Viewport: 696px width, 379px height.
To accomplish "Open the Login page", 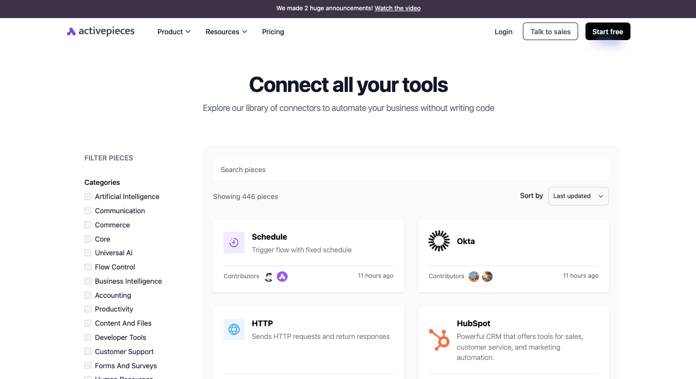I will click(x=503, y=32).
